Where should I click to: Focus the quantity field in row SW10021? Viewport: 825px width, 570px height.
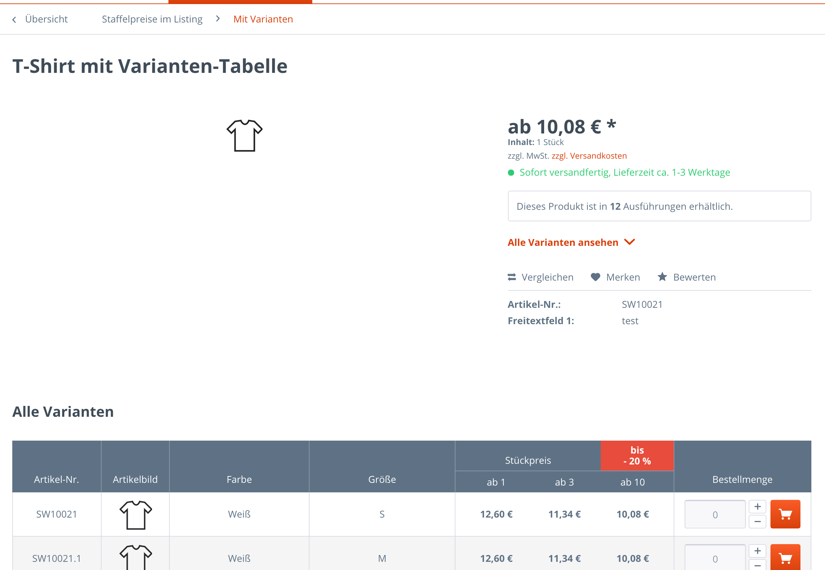[x=715, y=514]
